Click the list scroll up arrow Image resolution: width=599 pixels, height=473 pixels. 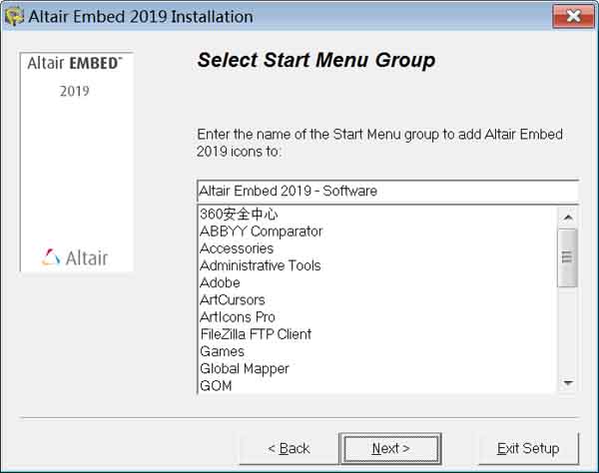click(x=568, y=218)
